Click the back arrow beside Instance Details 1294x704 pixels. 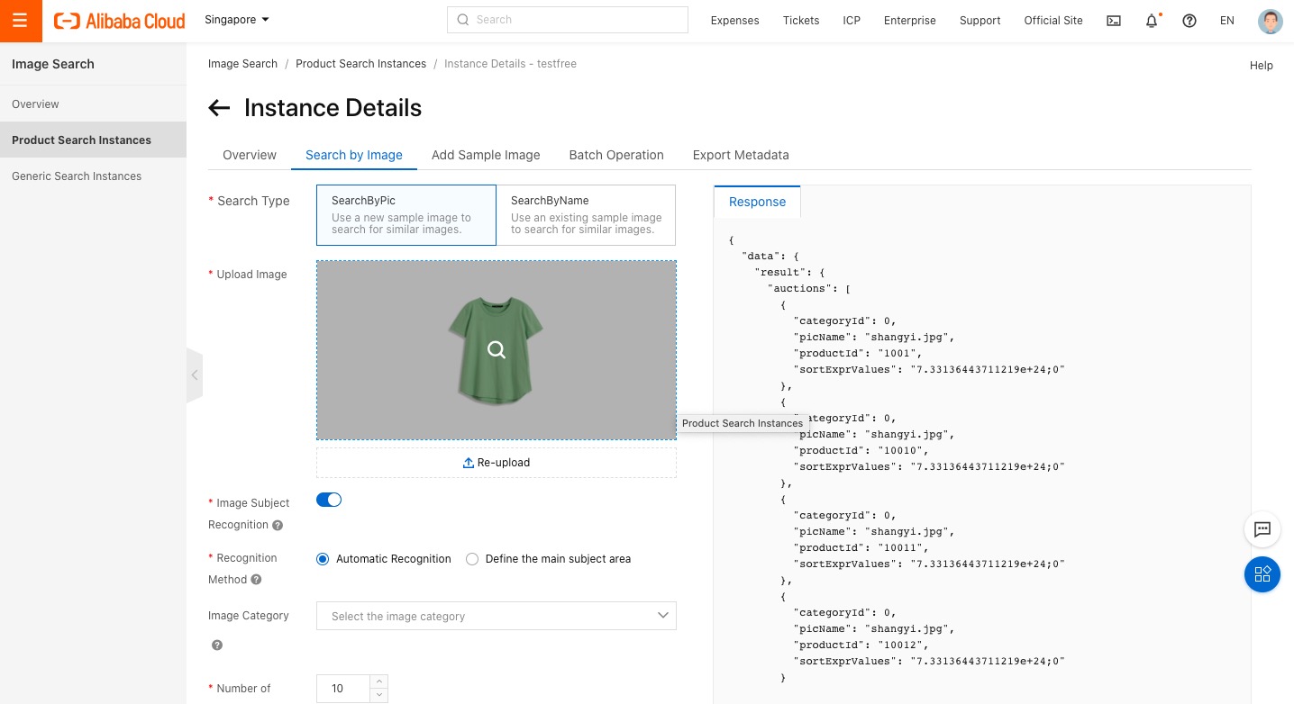219,108
